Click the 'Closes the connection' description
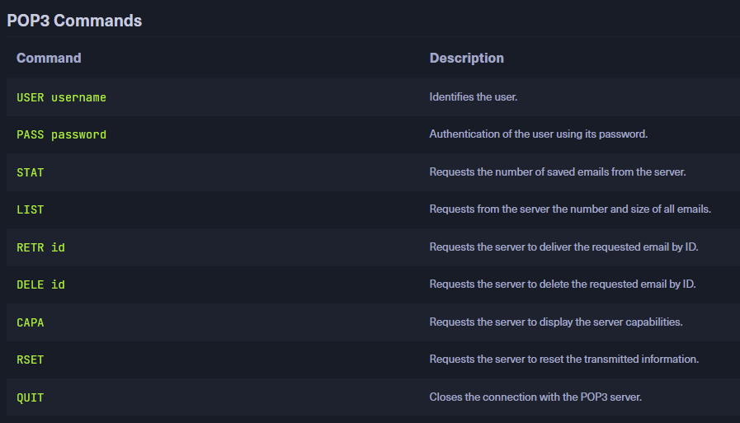This screenshot has height=423, width=740. 535,397
